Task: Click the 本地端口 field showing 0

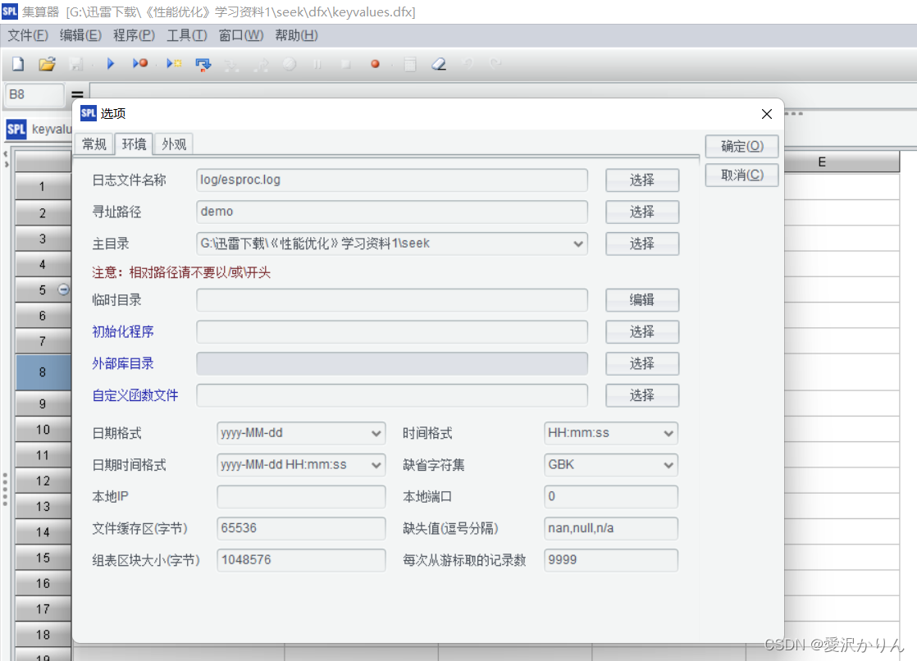Action: 611,497
